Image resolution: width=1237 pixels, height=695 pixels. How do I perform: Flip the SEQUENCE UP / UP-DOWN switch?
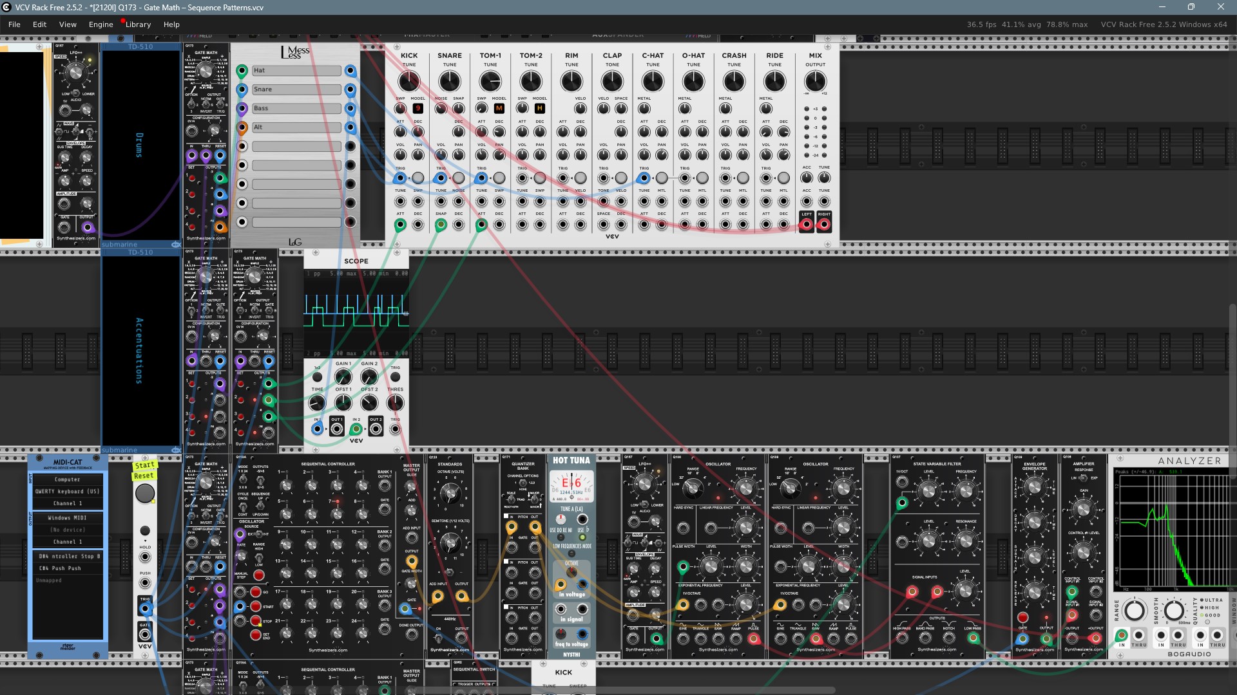(260, 506)
